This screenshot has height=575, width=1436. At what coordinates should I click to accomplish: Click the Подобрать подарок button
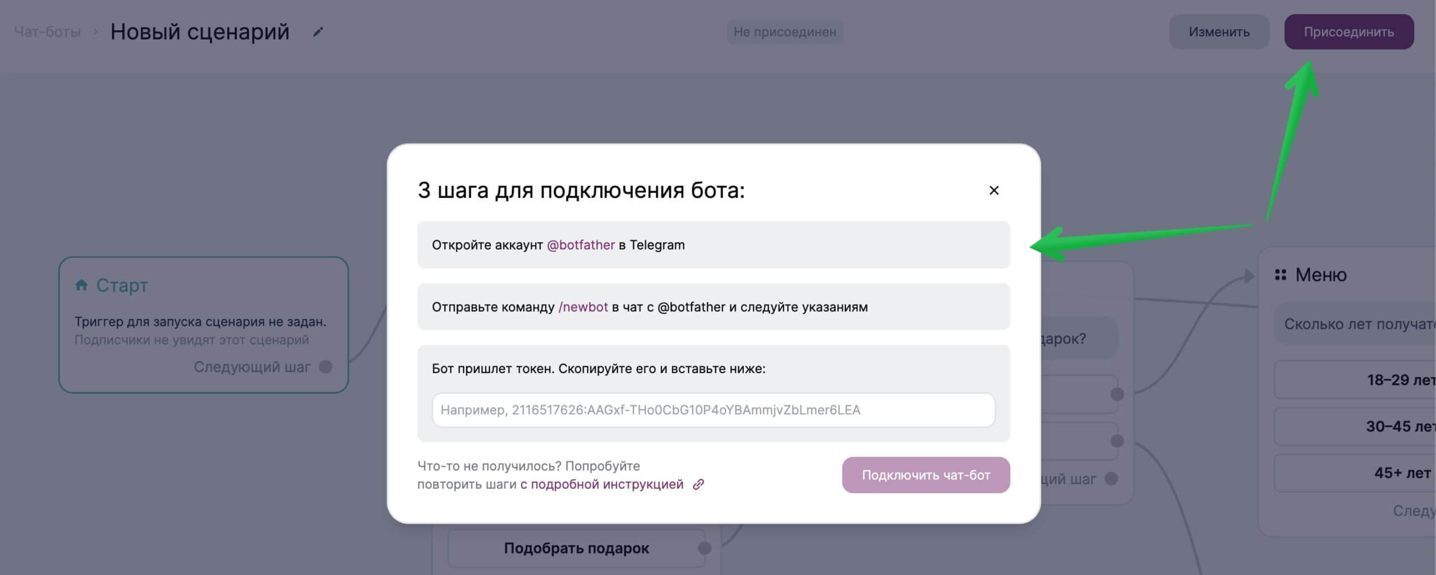click(576, 548)
